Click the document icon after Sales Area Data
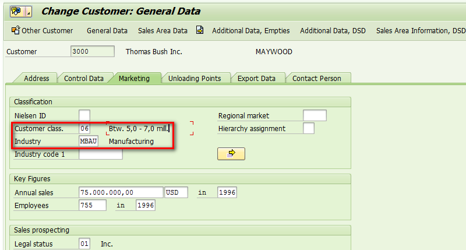This screenshot has height=250, width=466. click(x=200, y=30)
